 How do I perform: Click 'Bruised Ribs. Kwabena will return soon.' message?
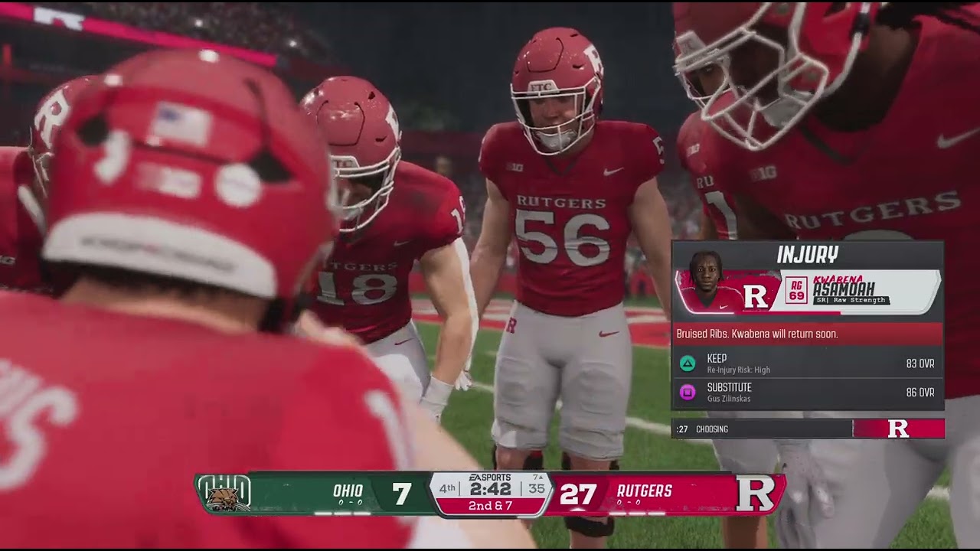tap(757, 334)
